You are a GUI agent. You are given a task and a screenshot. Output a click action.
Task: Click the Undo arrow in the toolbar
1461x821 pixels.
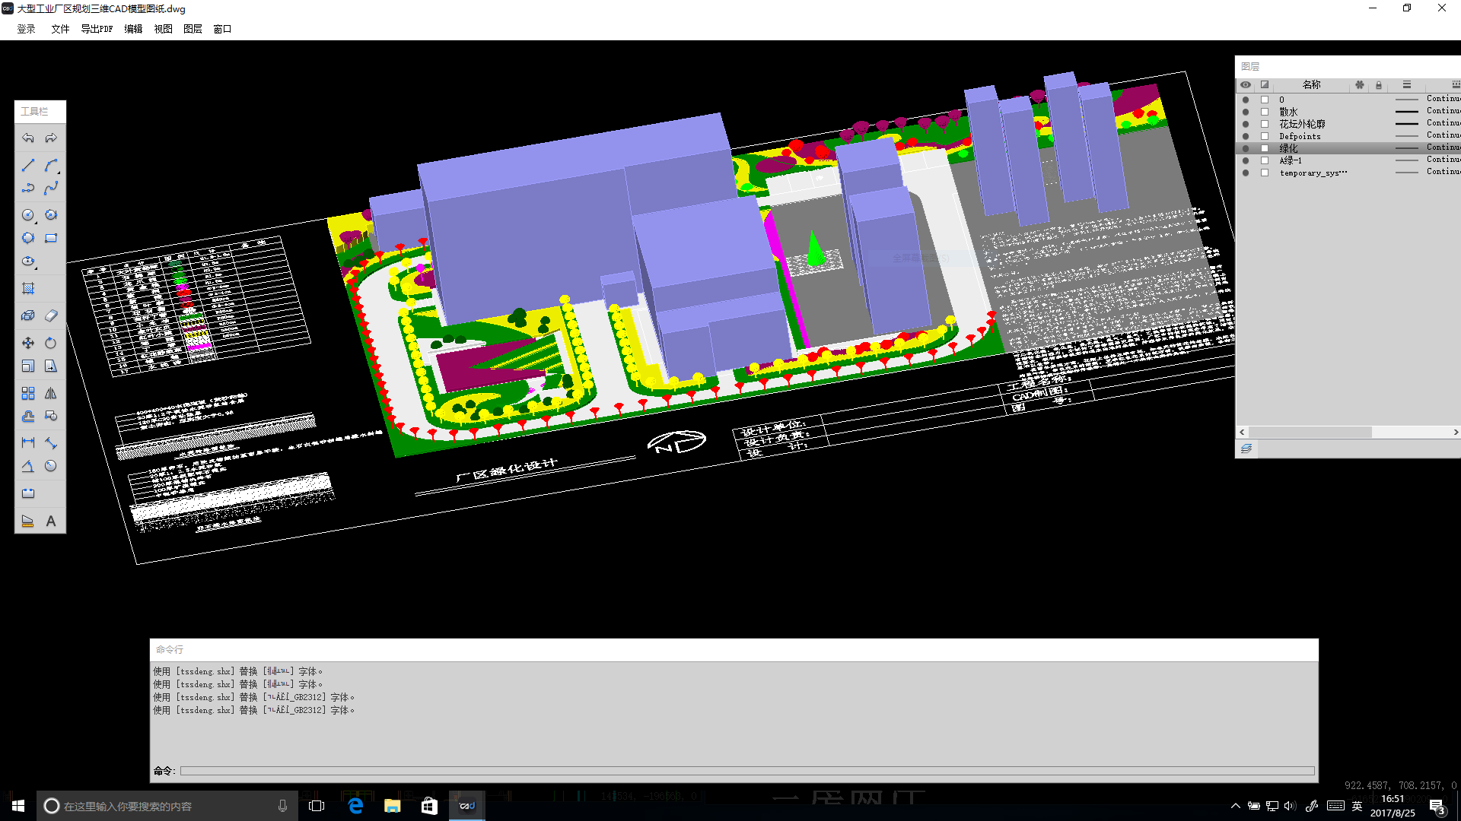click(x=28, y=138)
